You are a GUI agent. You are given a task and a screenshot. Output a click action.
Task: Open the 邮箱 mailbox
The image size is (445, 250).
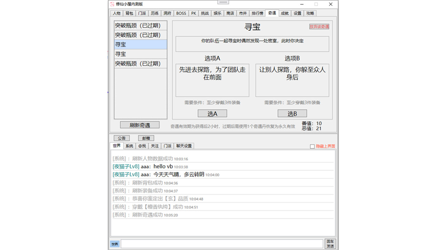(146, 138)
